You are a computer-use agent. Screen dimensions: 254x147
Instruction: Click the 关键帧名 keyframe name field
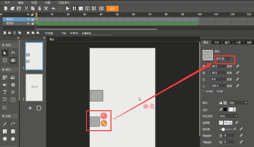pos(102,33)
